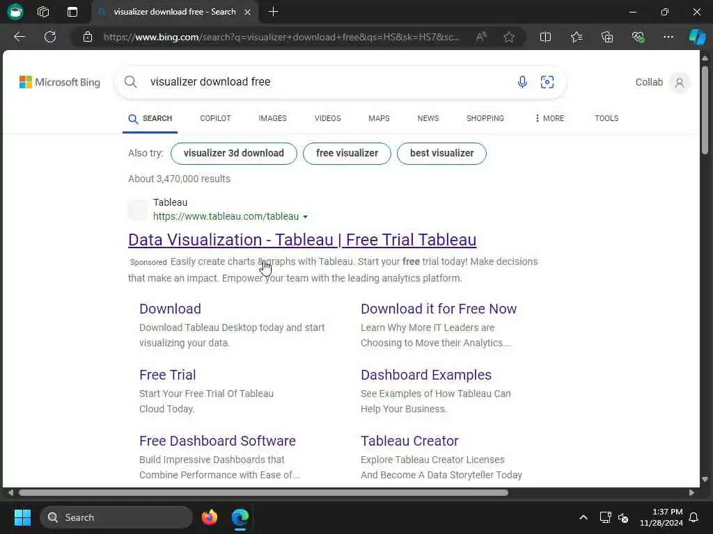
Task: Click the network status tray icon
Action: click(x=605, y=517)
